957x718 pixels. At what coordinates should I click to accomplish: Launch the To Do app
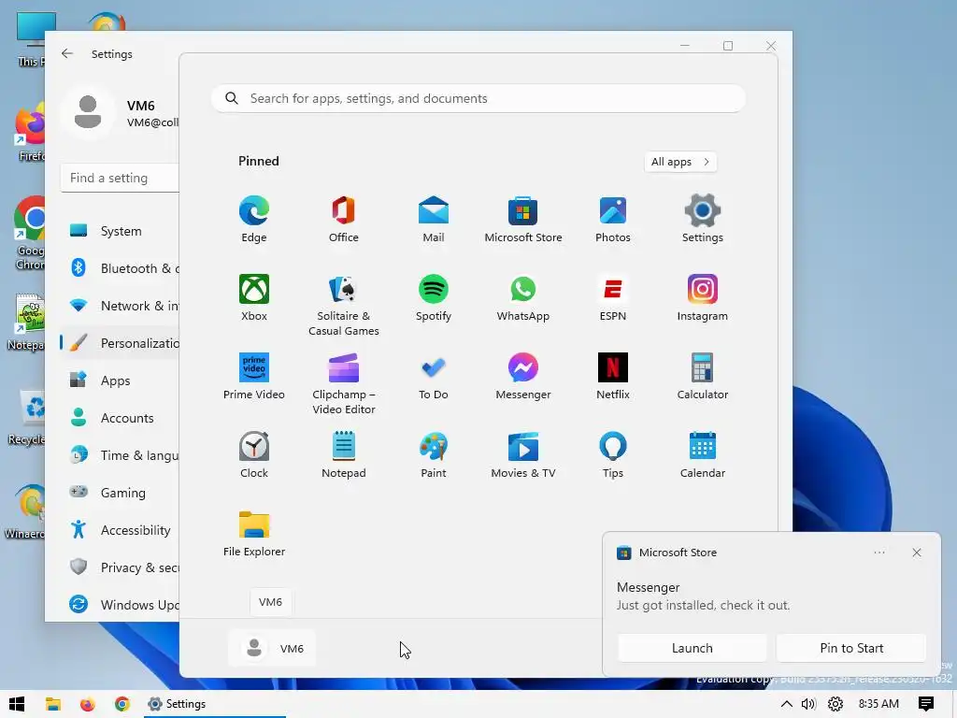(434, 377)
